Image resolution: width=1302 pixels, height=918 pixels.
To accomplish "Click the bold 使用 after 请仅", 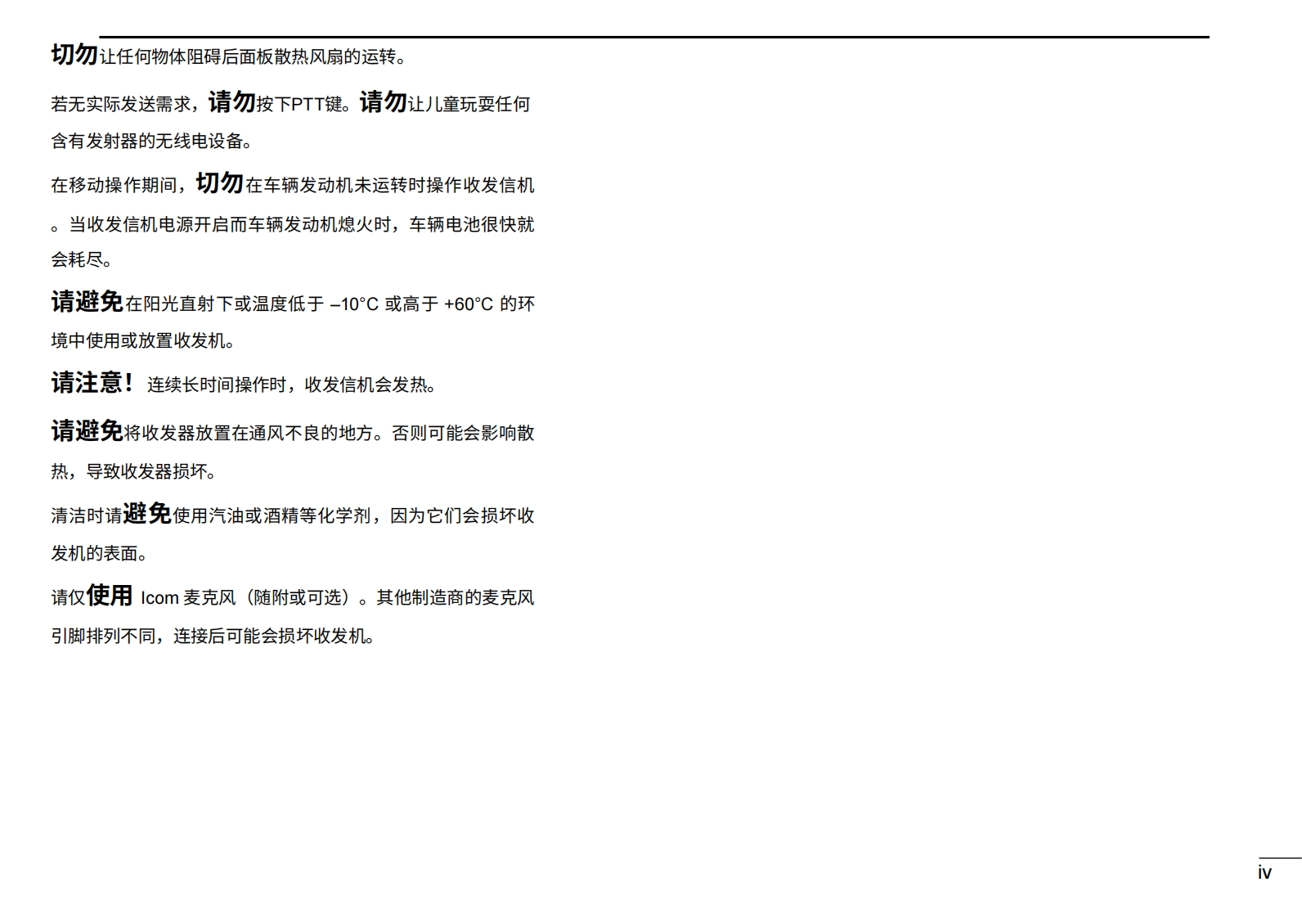I will [x=110, y=596].
